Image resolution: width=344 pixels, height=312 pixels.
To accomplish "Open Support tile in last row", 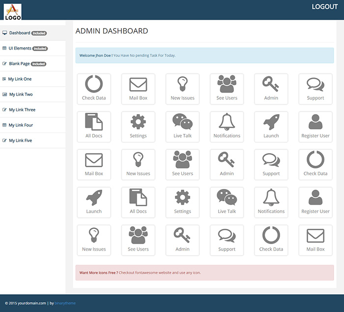I will (227, 240).
